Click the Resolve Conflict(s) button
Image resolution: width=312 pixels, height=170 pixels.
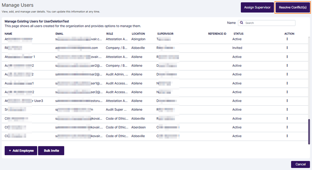[292, 7]
